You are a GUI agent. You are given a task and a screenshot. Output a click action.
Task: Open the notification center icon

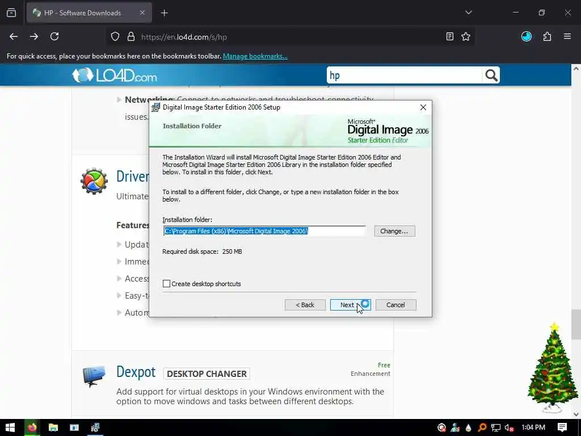pos(562,427)
